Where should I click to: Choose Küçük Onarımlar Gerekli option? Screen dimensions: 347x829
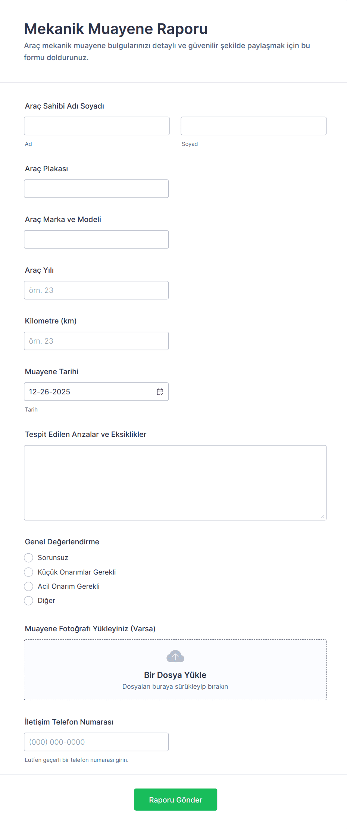coord(29,572)
